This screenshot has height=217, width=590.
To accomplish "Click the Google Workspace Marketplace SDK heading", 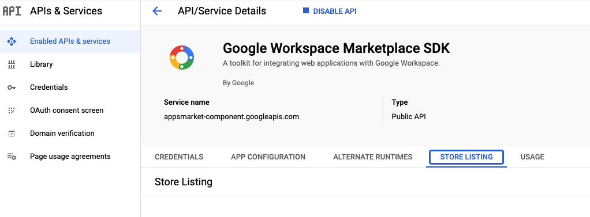I will [337, 48].
